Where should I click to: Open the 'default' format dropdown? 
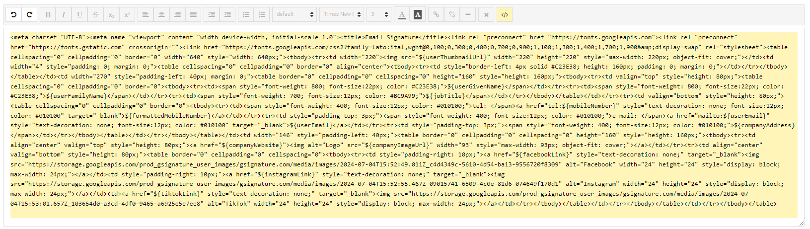(295, 14)
